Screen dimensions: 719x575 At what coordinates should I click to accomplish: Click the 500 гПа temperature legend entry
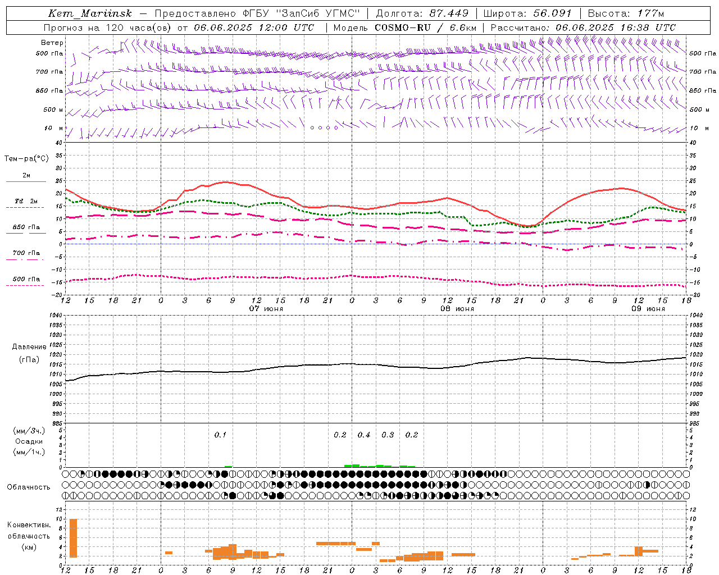(x=26, y=281)
